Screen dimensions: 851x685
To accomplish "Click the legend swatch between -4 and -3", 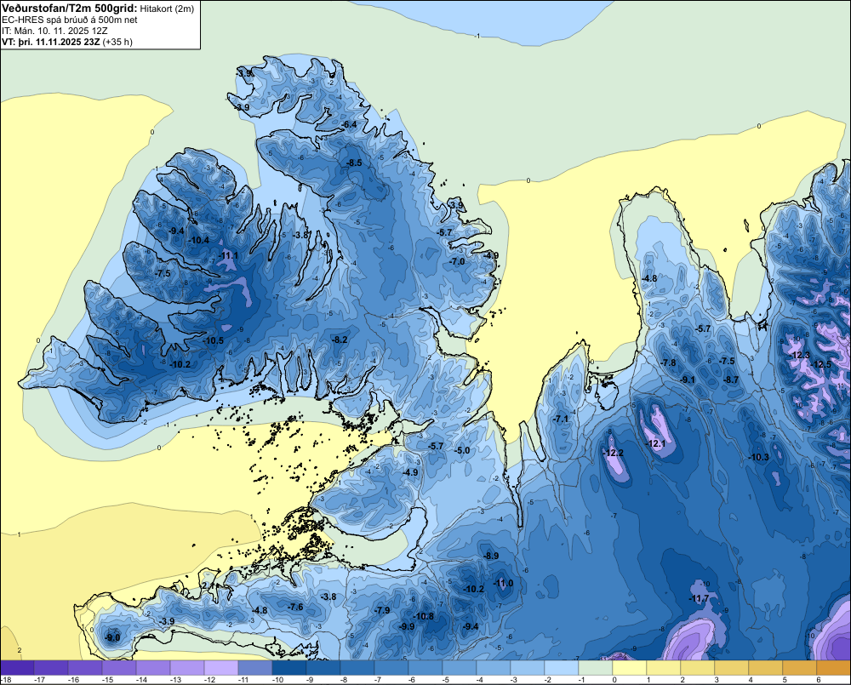I will [493, 668].
